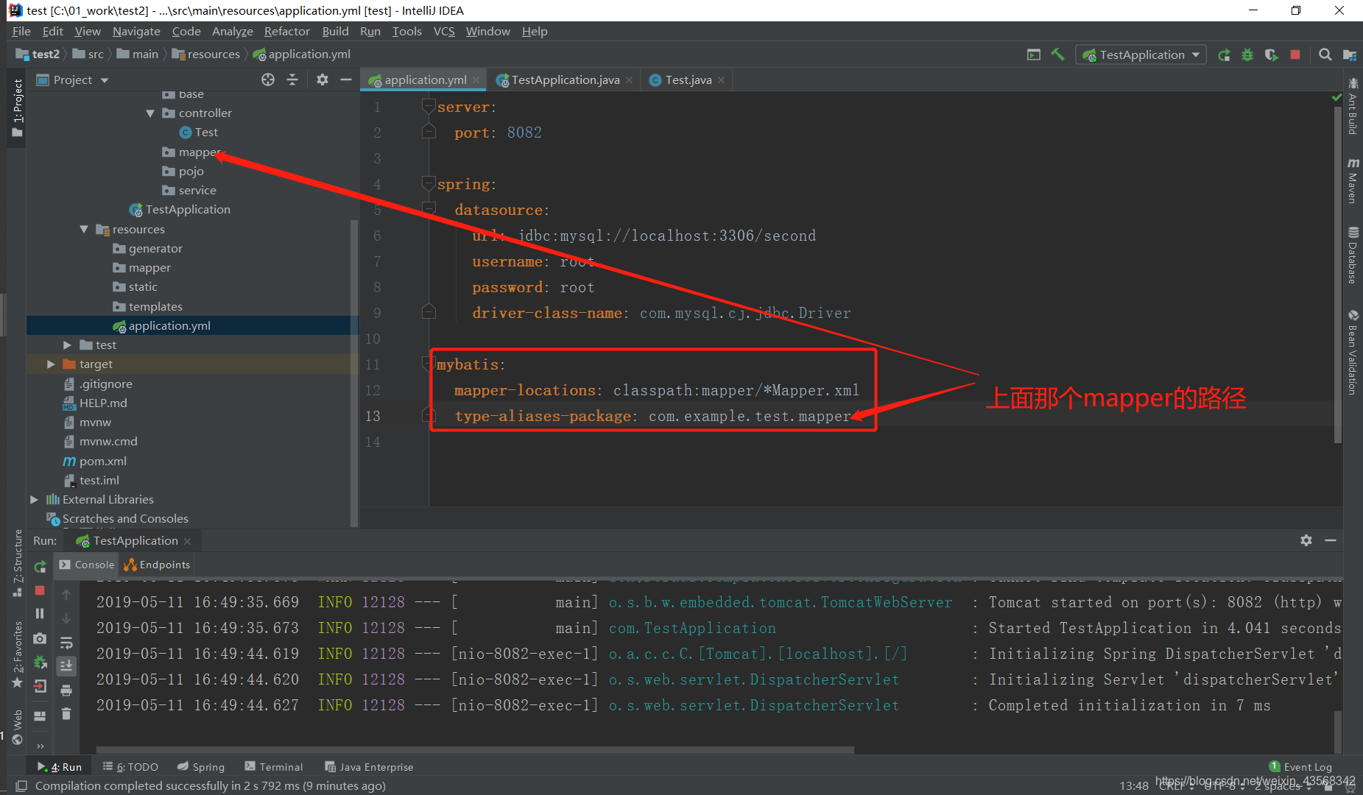This screenshot has height=795, width=1363.
Task: Open the Event Log
Action: tap(1300, 767)
